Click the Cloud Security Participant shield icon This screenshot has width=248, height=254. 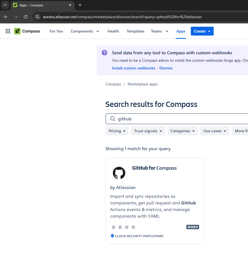coord(112,236)
